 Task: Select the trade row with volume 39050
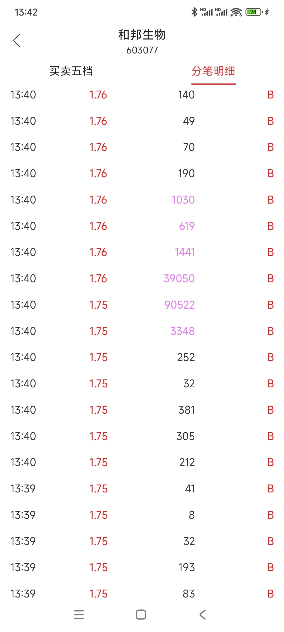pos(142,278)
